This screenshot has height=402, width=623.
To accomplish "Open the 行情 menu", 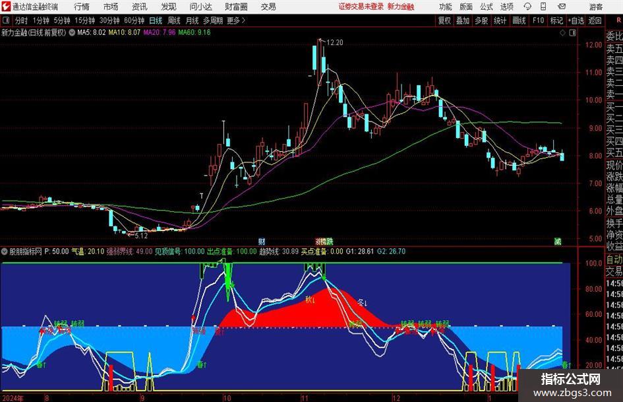I will 82,7.
